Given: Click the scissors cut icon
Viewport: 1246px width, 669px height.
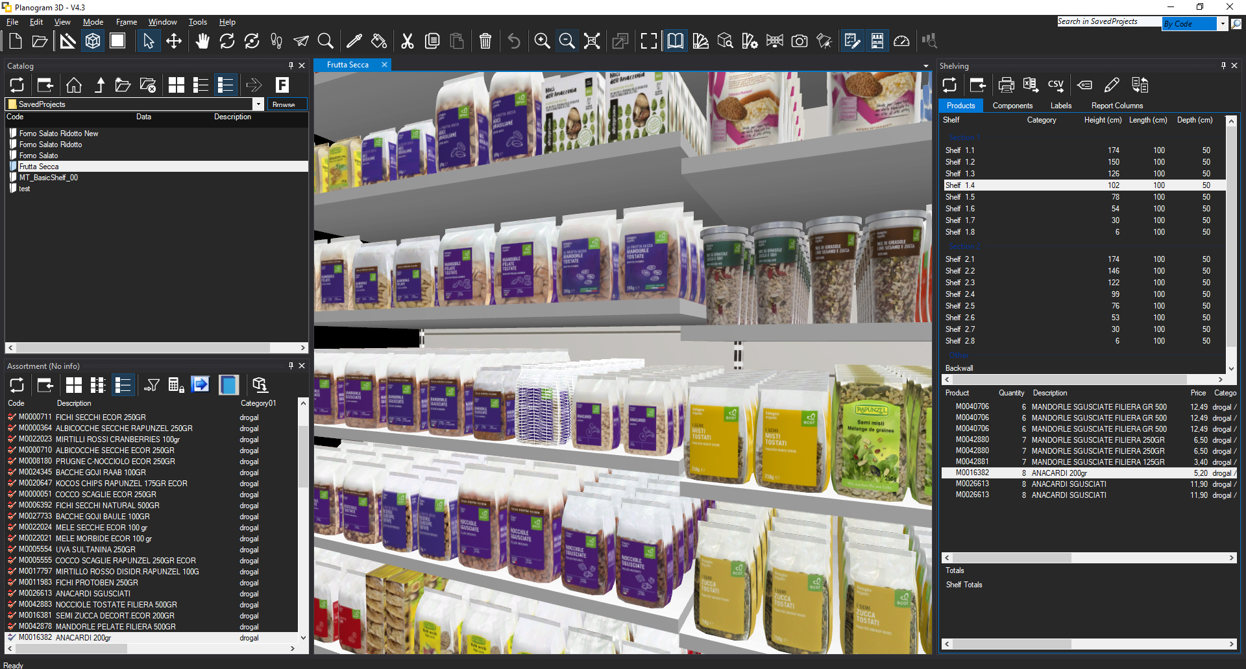Looking at the screenshot, I should [x=407, y=41].
